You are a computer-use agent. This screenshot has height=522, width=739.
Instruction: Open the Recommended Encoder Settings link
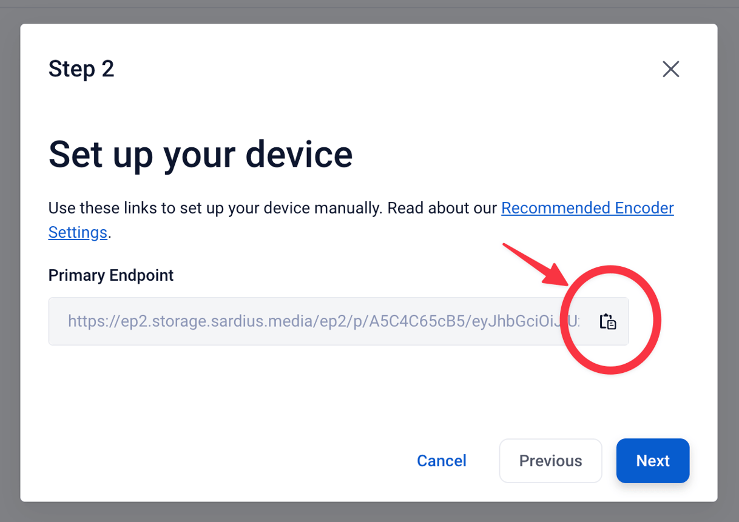click(587, 209)
